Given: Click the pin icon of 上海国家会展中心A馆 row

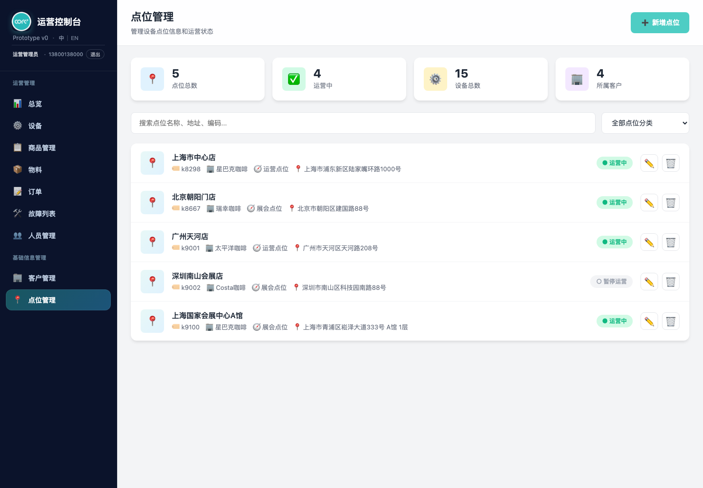Looking at the screenshot, I should tap(152, 321).
